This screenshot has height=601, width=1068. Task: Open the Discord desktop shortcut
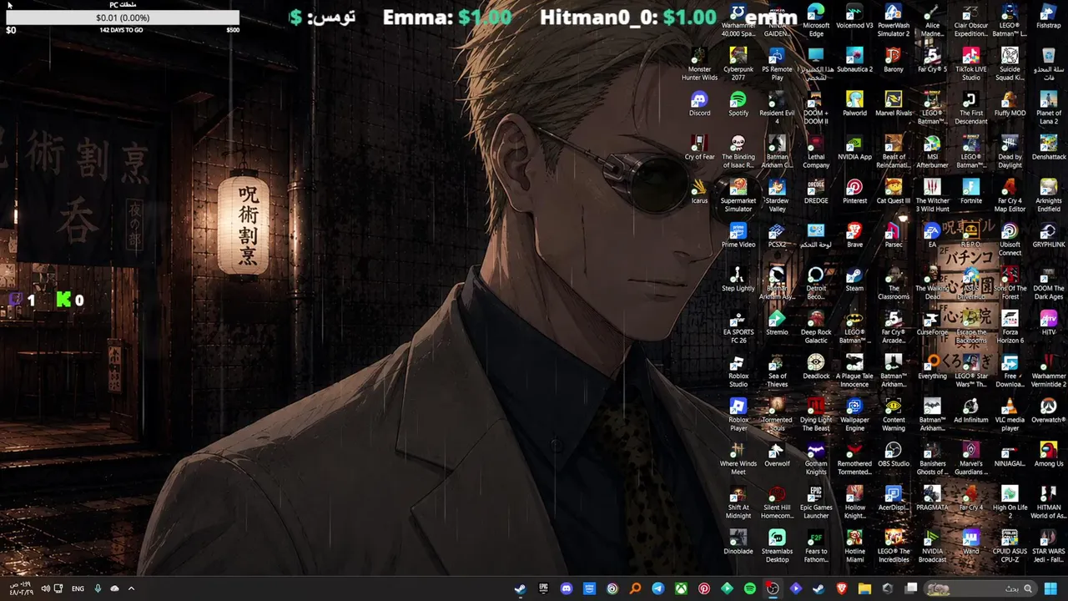click(x=699, y=104)
